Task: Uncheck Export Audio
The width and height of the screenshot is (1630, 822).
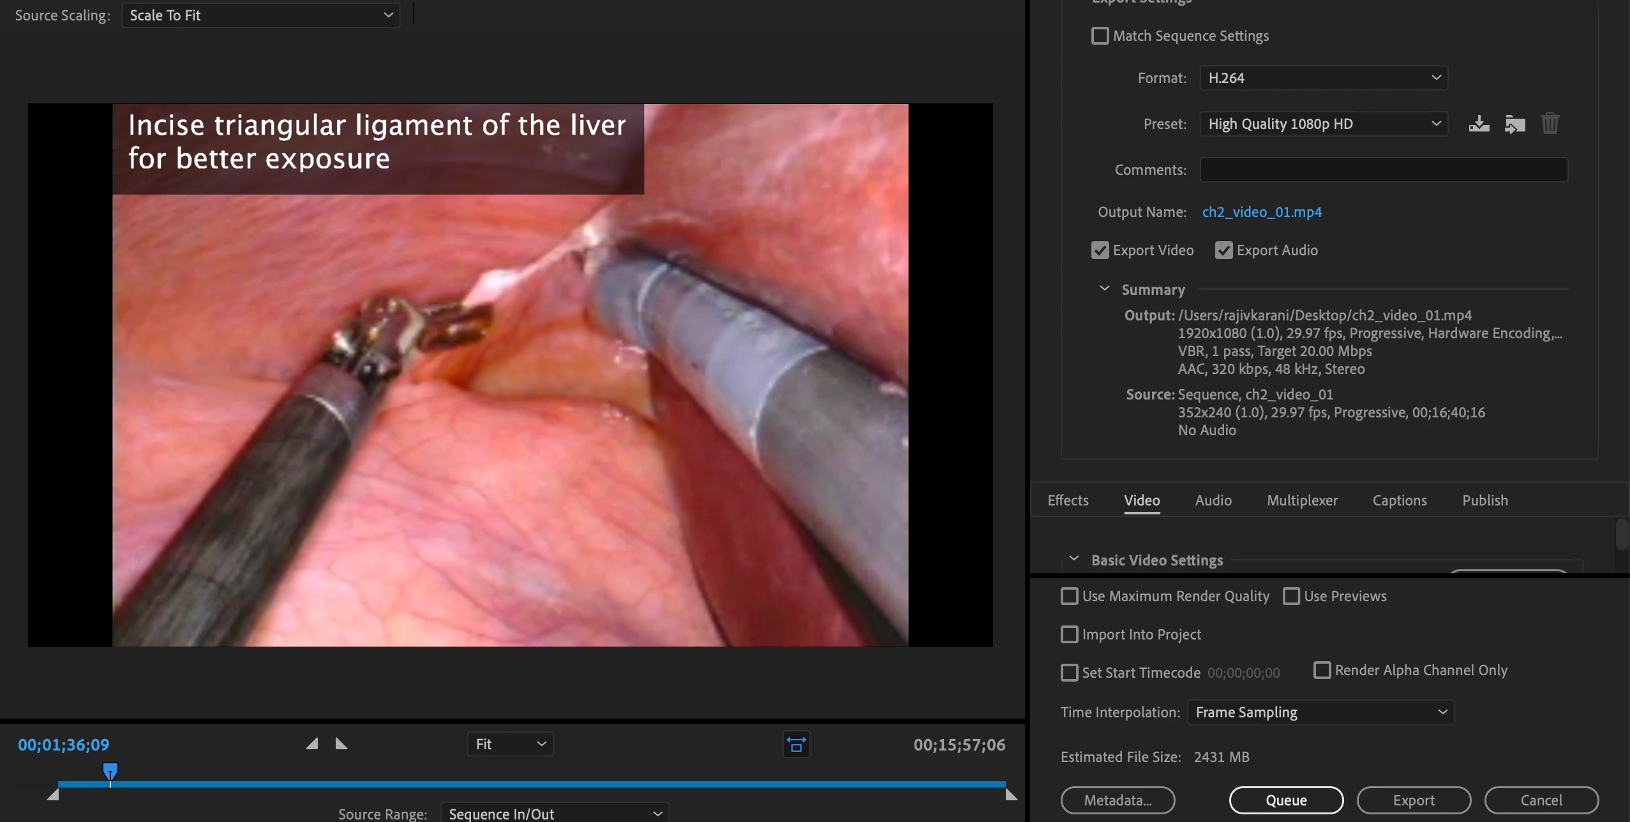Action: point(1223,250)
